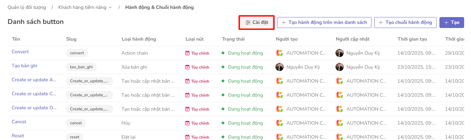Open the Reset action link
This screenshot has height=140, width=471.
[x=18, y=136]
